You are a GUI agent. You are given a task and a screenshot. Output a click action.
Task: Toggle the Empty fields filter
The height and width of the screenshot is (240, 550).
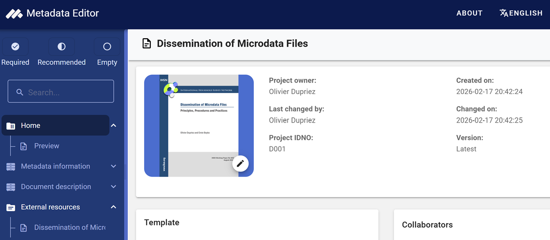[x=107, y=47]
